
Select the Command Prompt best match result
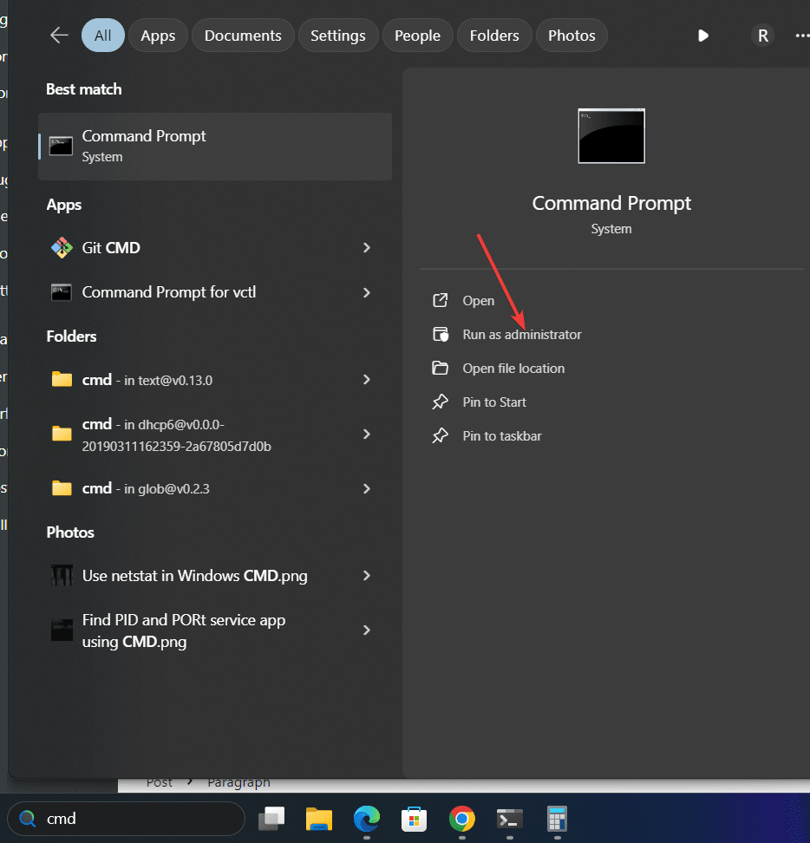(x=215, y=146)
